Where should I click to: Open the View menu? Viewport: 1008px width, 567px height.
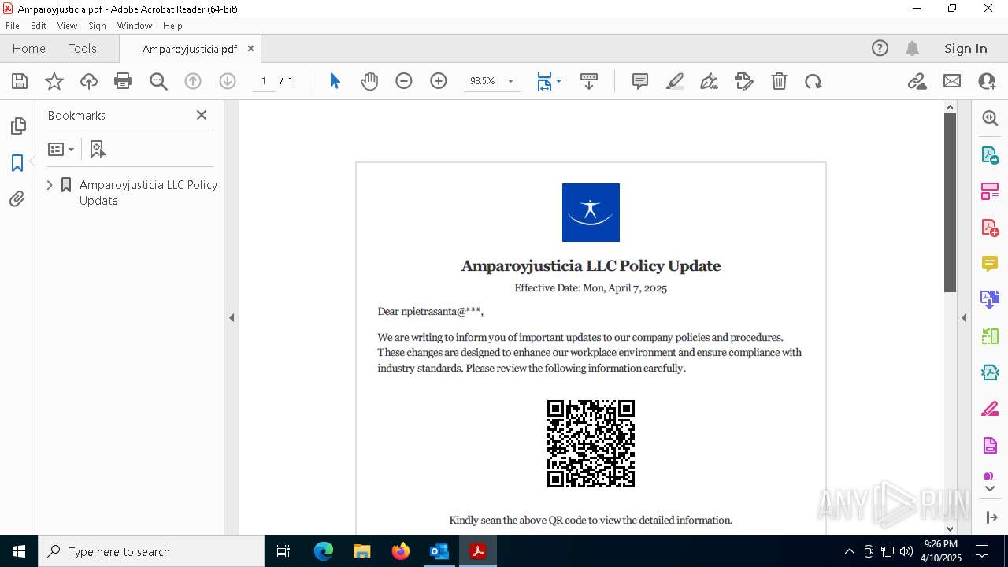click(x=68, y=26)
